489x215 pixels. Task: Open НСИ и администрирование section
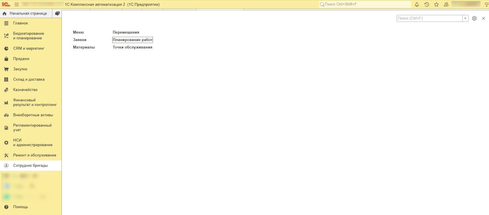pos(31,143)
